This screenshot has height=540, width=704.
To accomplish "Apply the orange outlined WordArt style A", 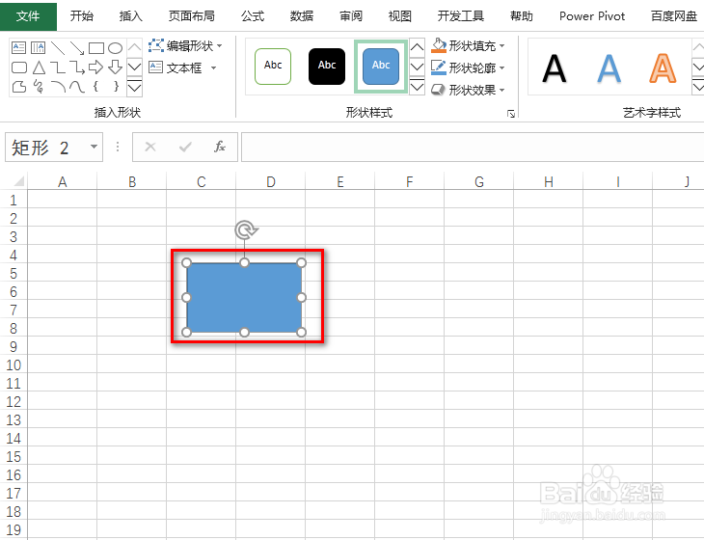I will (x=663, y=68).
